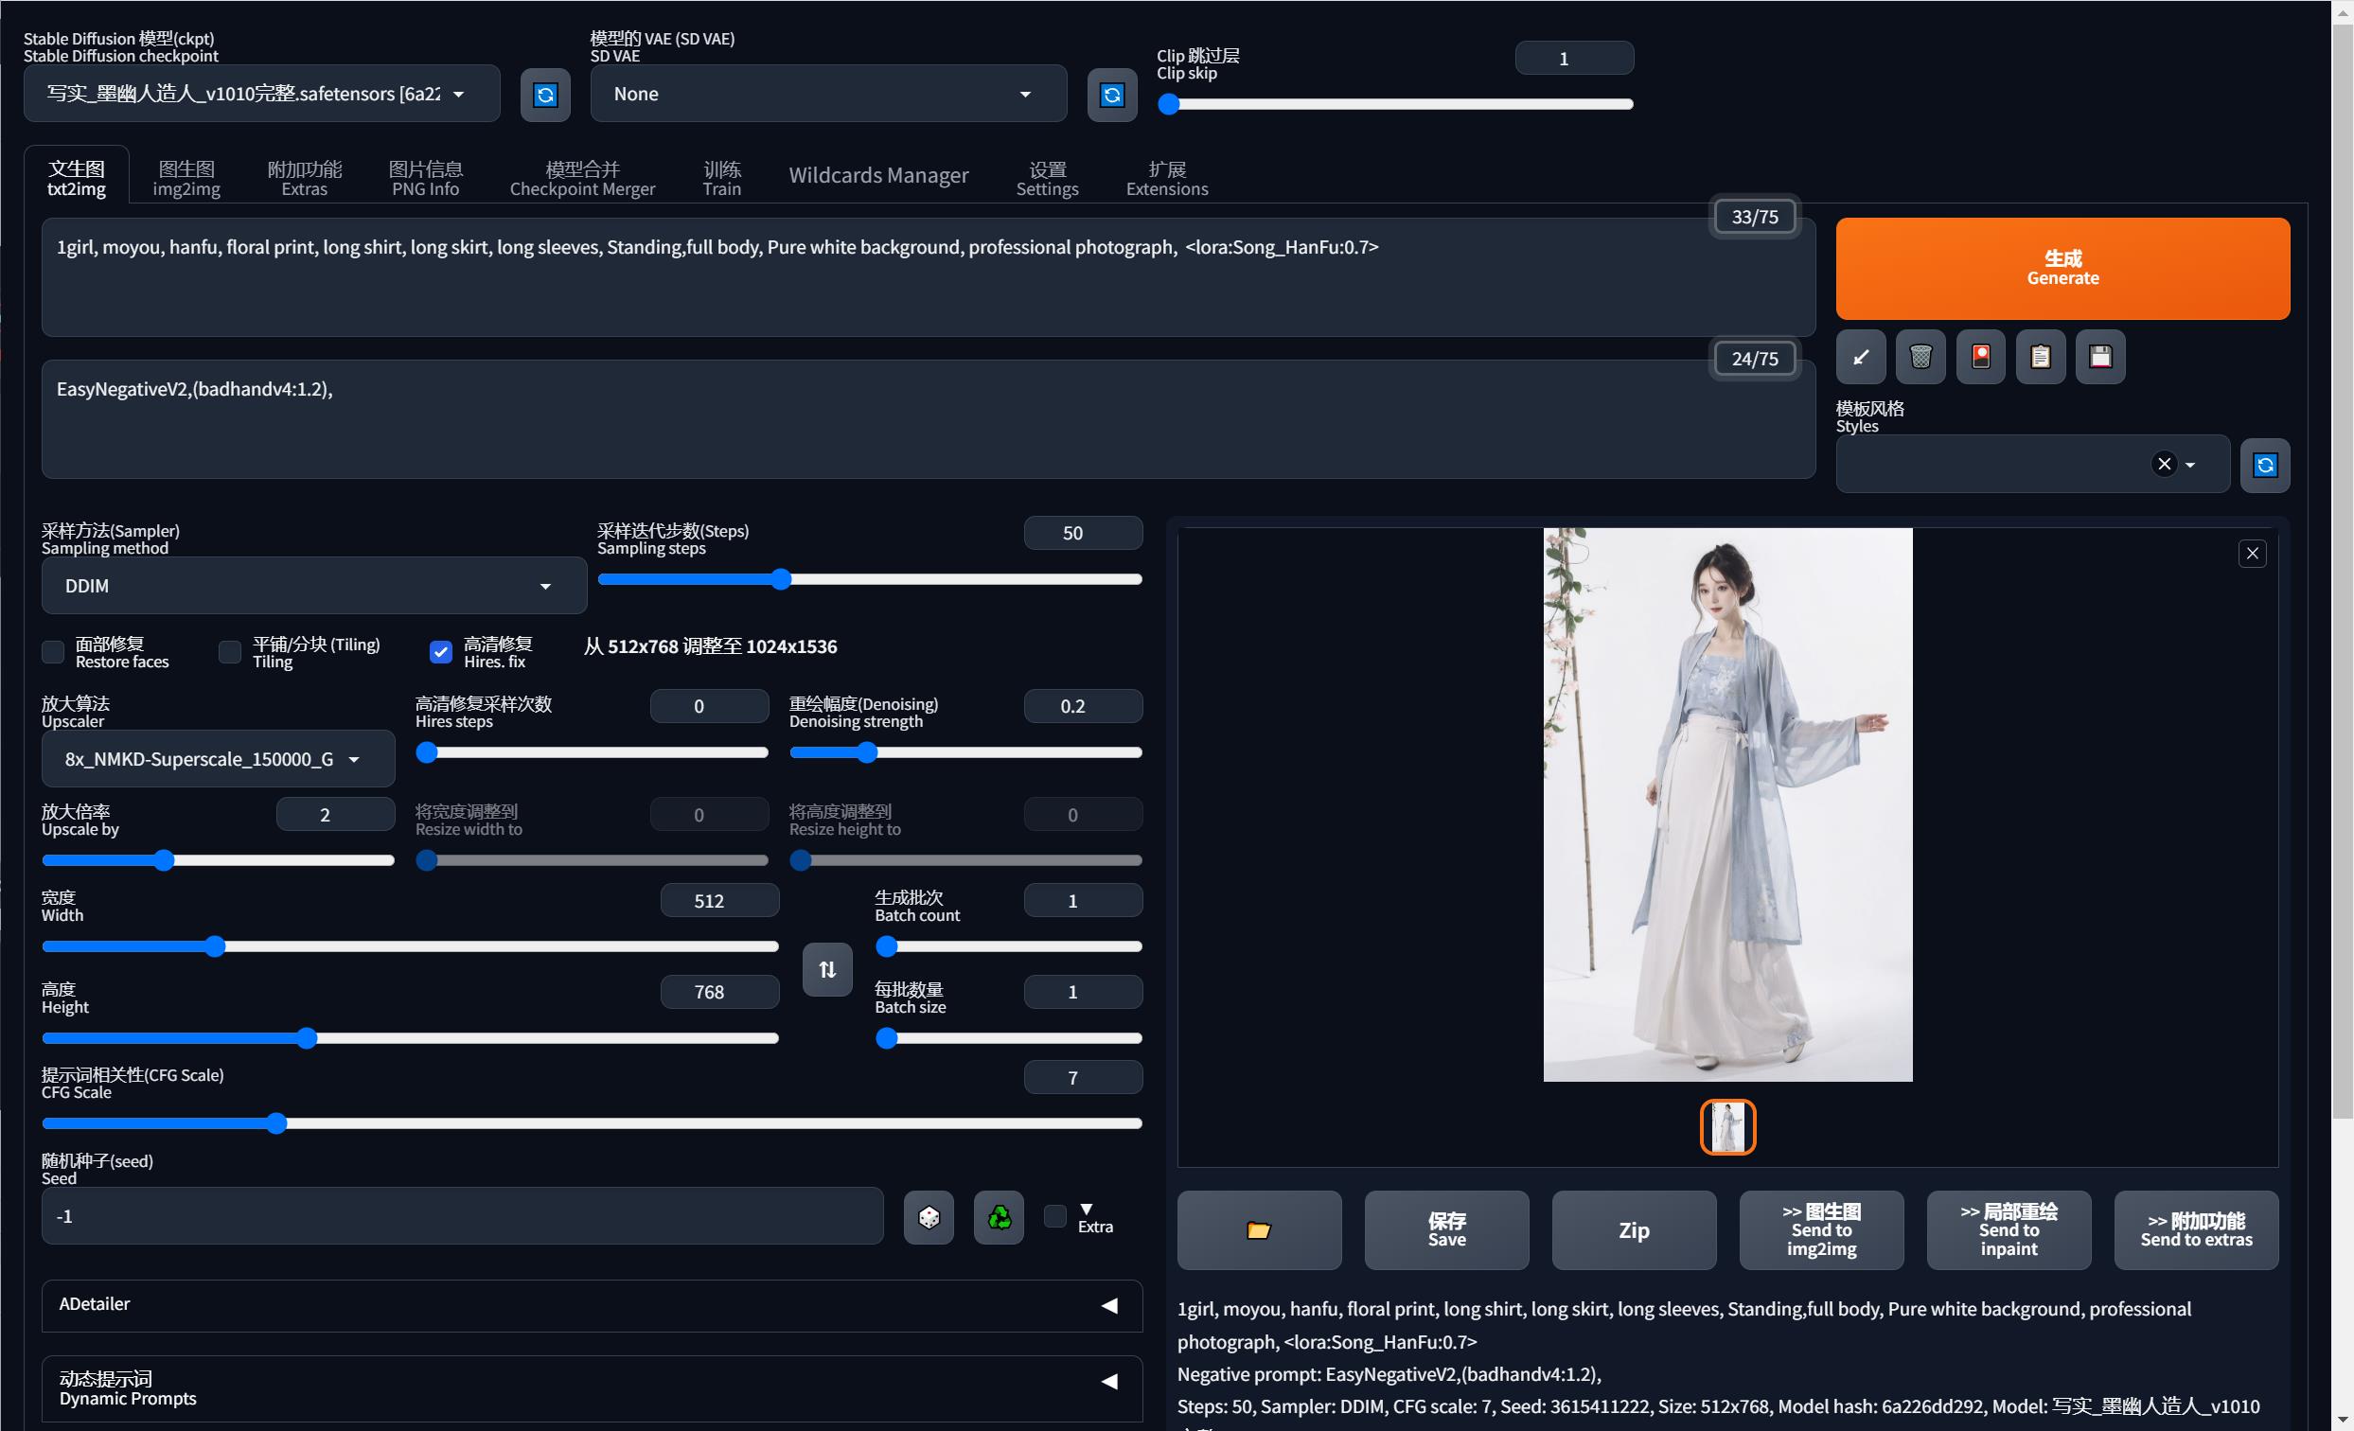Open the Stable Diffusion checkpoint dropdown
Viewport: 2354px width, 1431px height.
pyautogui.click(x=262, y=94)
